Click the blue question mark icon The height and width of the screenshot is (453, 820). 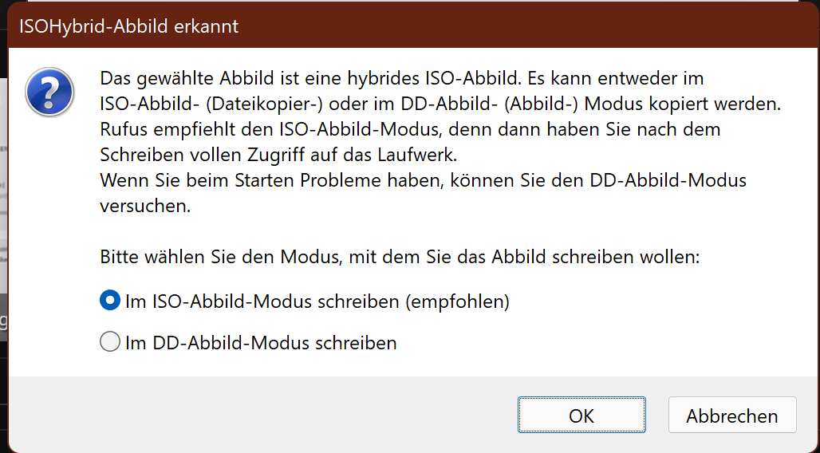(x=49, y=92)
